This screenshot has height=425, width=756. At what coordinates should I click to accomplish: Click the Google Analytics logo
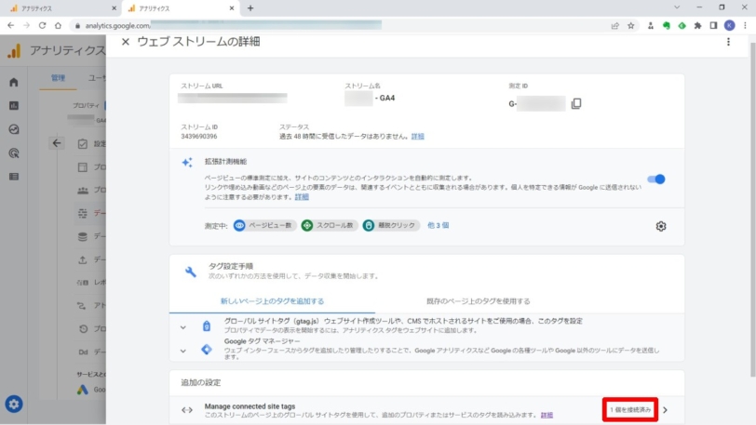click(x=15, y=50)
